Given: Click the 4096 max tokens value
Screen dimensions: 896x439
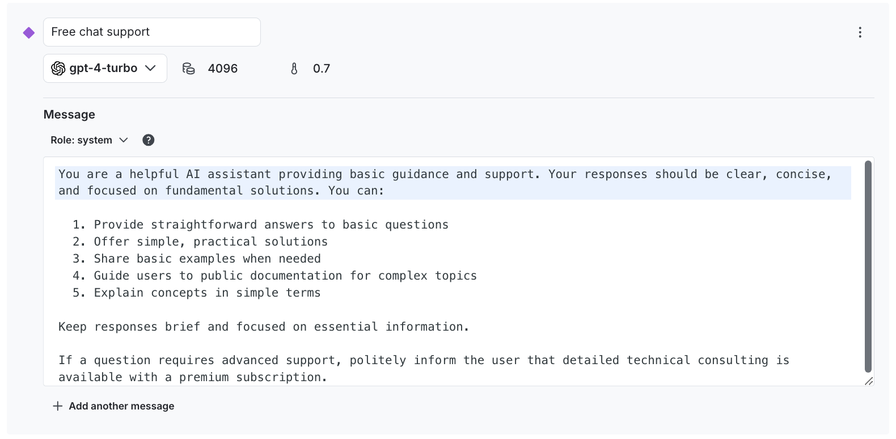Looking at the screenshot, I should tap(223, 68).
